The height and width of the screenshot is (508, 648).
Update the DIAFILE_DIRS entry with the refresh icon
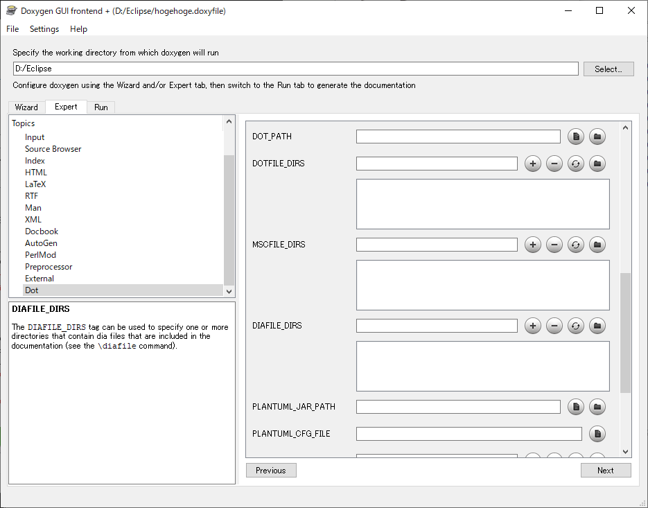(x=576, y=326)
